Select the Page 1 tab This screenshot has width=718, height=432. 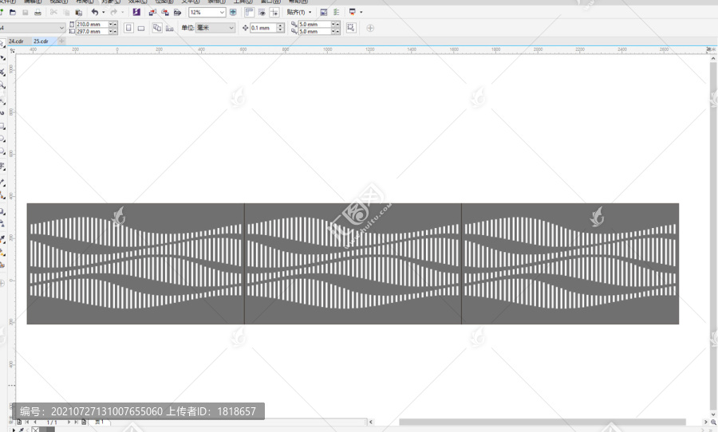coord(100,422)
